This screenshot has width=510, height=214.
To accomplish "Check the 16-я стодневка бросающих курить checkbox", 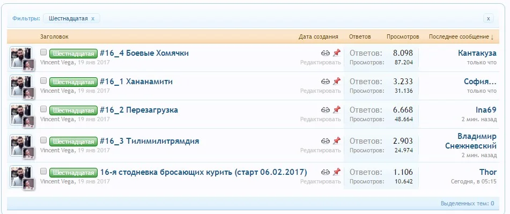I will [x=43, y=172].
